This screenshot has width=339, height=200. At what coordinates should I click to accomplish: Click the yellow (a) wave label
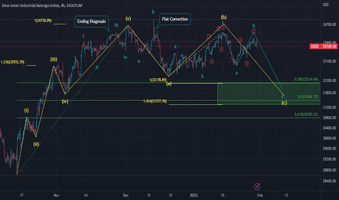coord(169,84)
